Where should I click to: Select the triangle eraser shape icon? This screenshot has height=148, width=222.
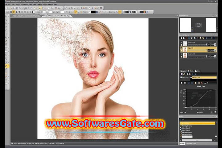coord(17,12)
